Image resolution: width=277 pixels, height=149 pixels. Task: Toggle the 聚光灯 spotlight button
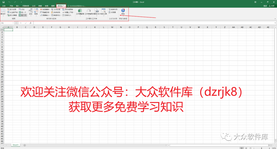tap(3, 12)
